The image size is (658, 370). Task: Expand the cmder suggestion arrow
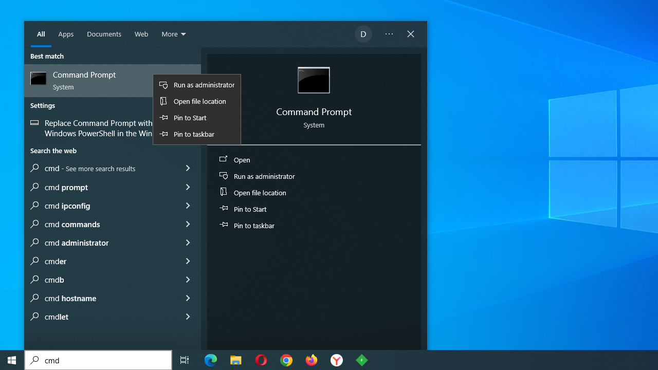tap(188, 261)
